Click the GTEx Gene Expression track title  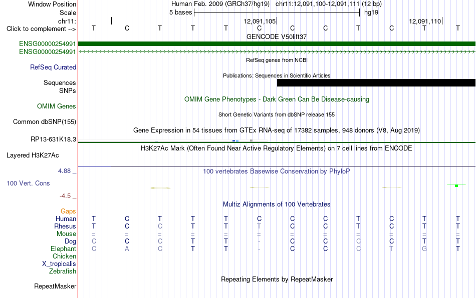pyautogui.click(x=277, y=130)
